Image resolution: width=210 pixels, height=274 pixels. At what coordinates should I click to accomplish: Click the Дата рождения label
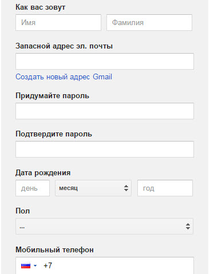click(x=43, y=173)
